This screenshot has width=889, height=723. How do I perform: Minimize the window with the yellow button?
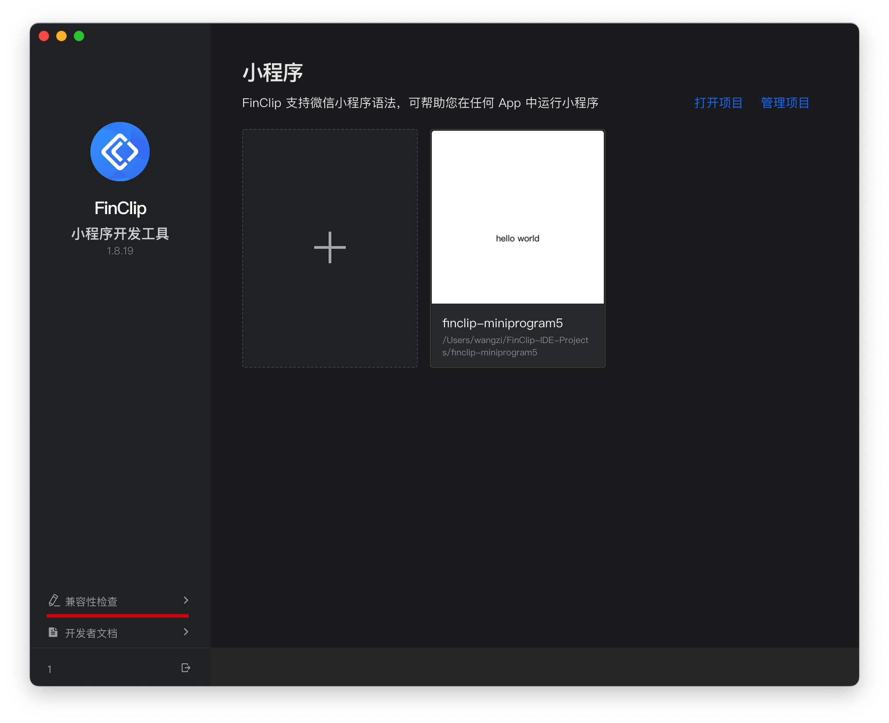pyautogui.click(x=61, y=36)
